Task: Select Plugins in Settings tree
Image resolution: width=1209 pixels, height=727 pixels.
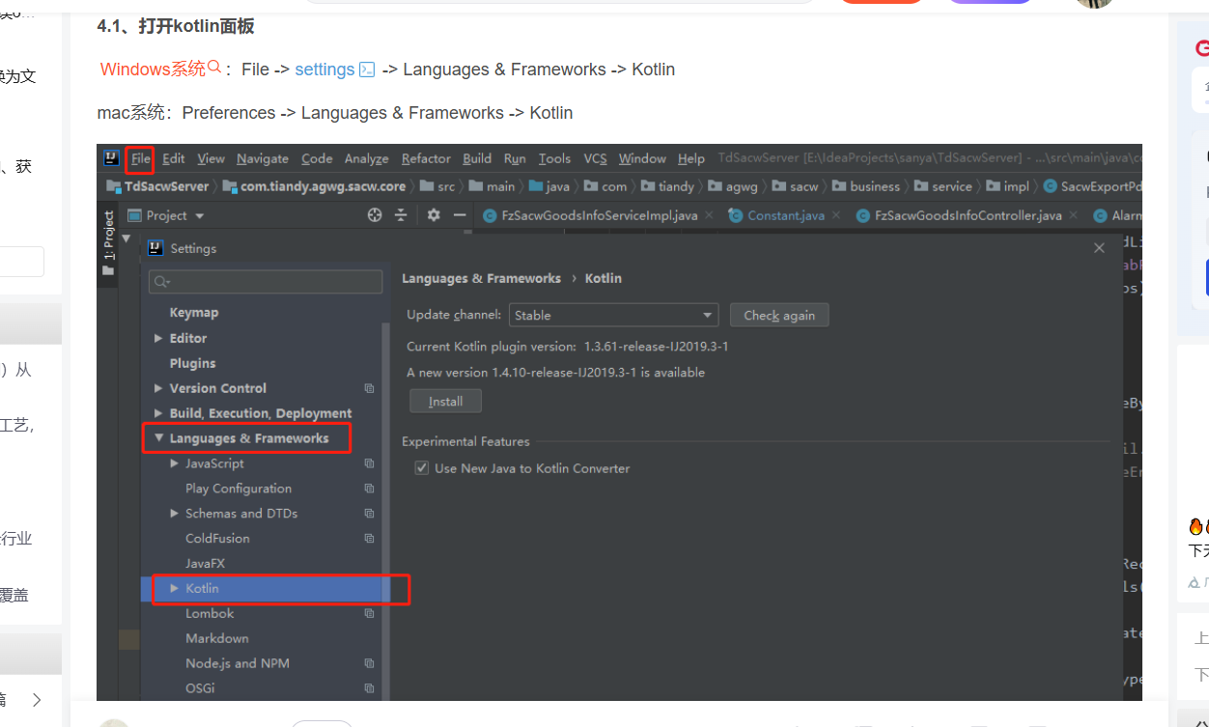Action: pos(193,363)
